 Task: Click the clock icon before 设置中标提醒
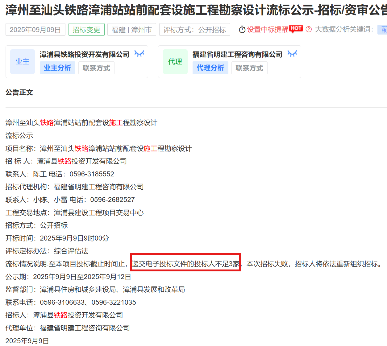(242, 30)
